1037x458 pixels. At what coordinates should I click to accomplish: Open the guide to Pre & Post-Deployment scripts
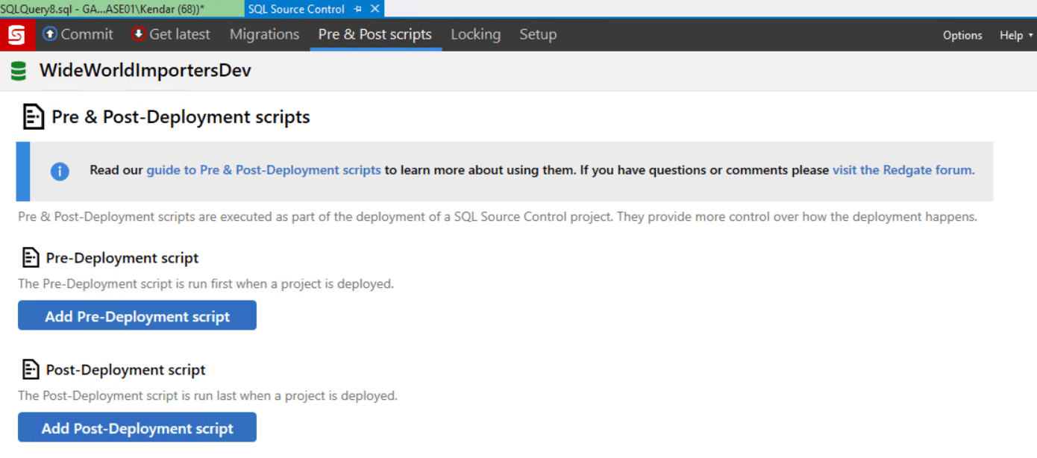coord(263,170)
